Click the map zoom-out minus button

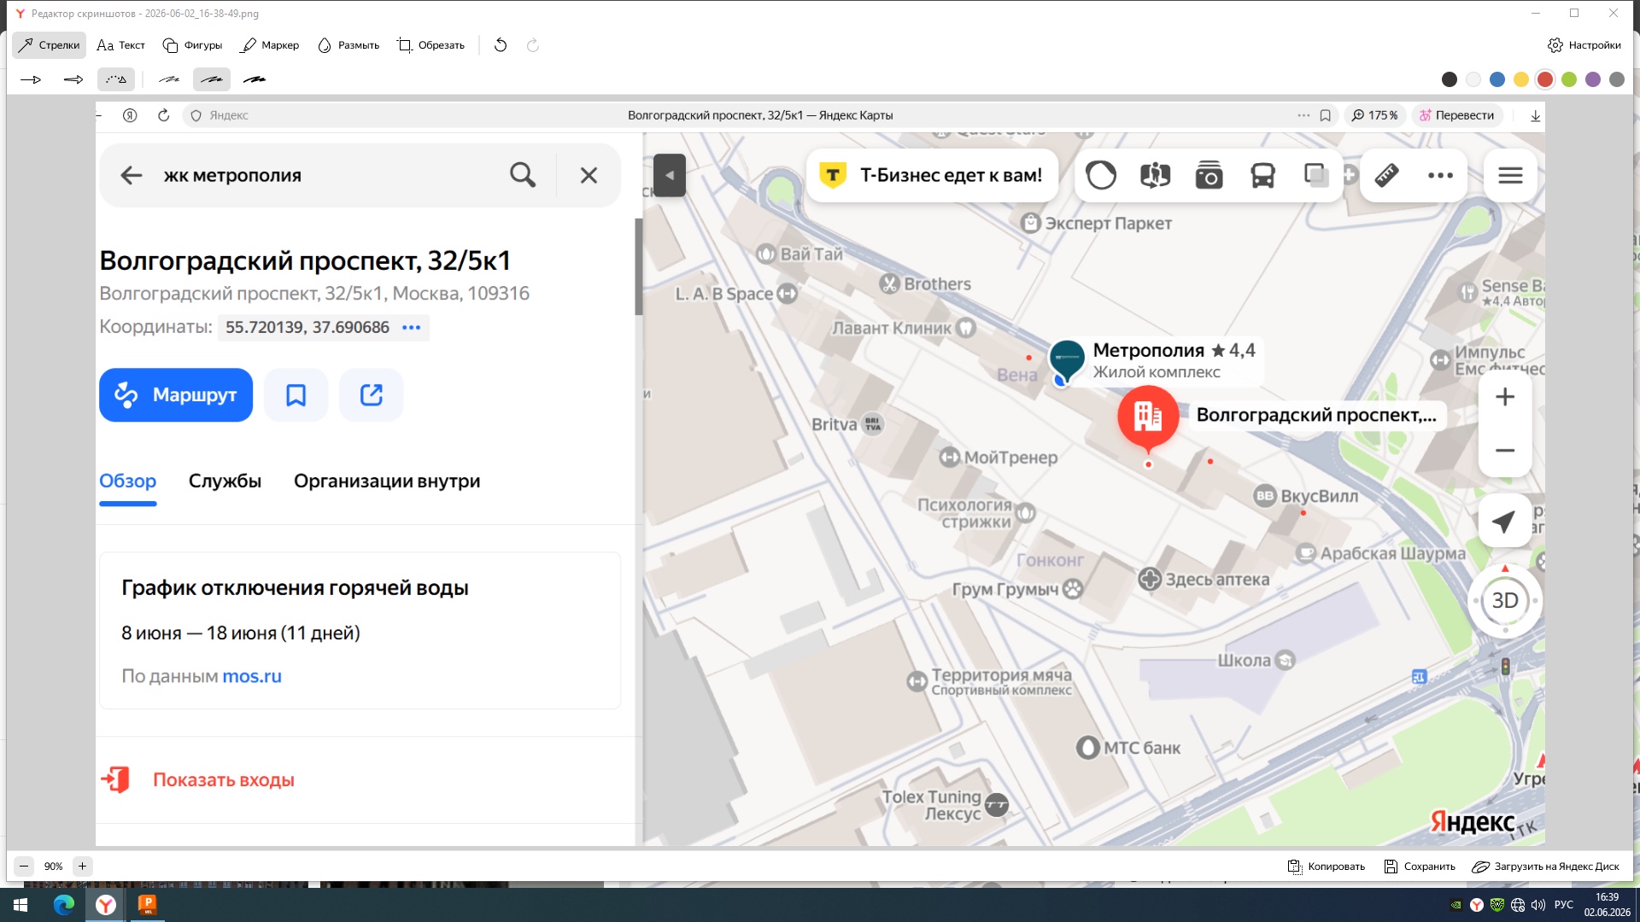pos(1505,450)
